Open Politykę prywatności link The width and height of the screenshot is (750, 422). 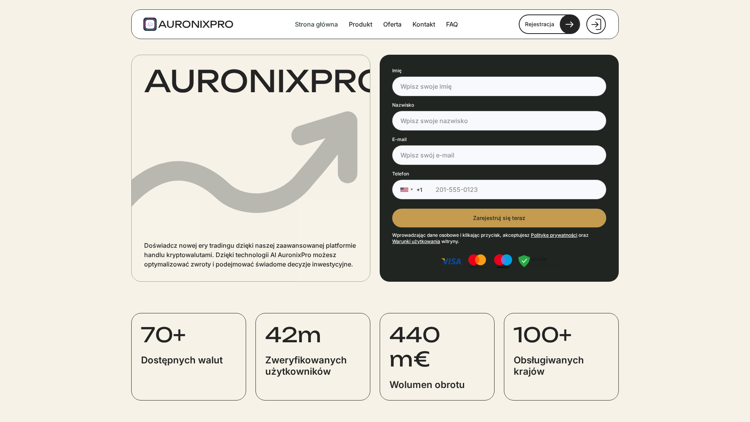coord(554,235)
